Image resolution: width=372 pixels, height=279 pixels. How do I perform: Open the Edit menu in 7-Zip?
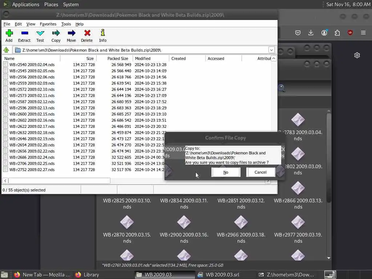(x=18, y=24)
